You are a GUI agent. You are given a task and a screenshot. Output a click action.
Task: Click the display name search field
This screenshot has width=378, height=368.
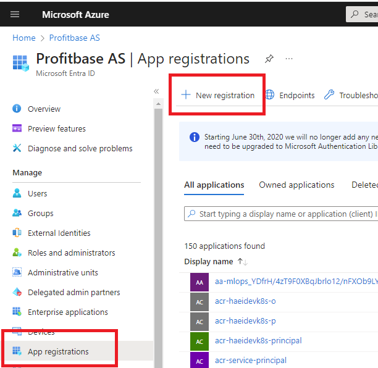(x=281, y=214)
